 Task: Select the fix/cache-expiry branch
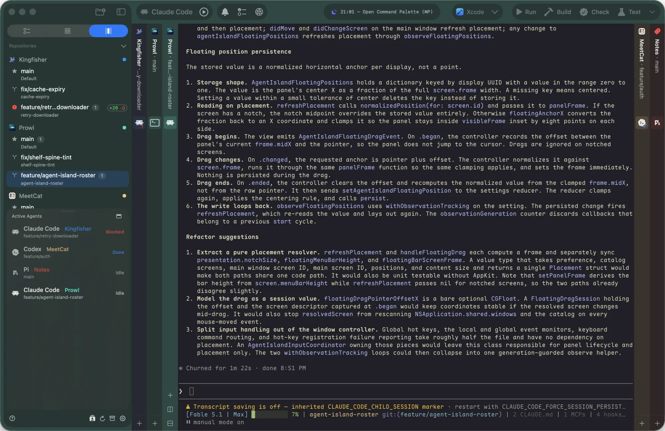(67, 93)
